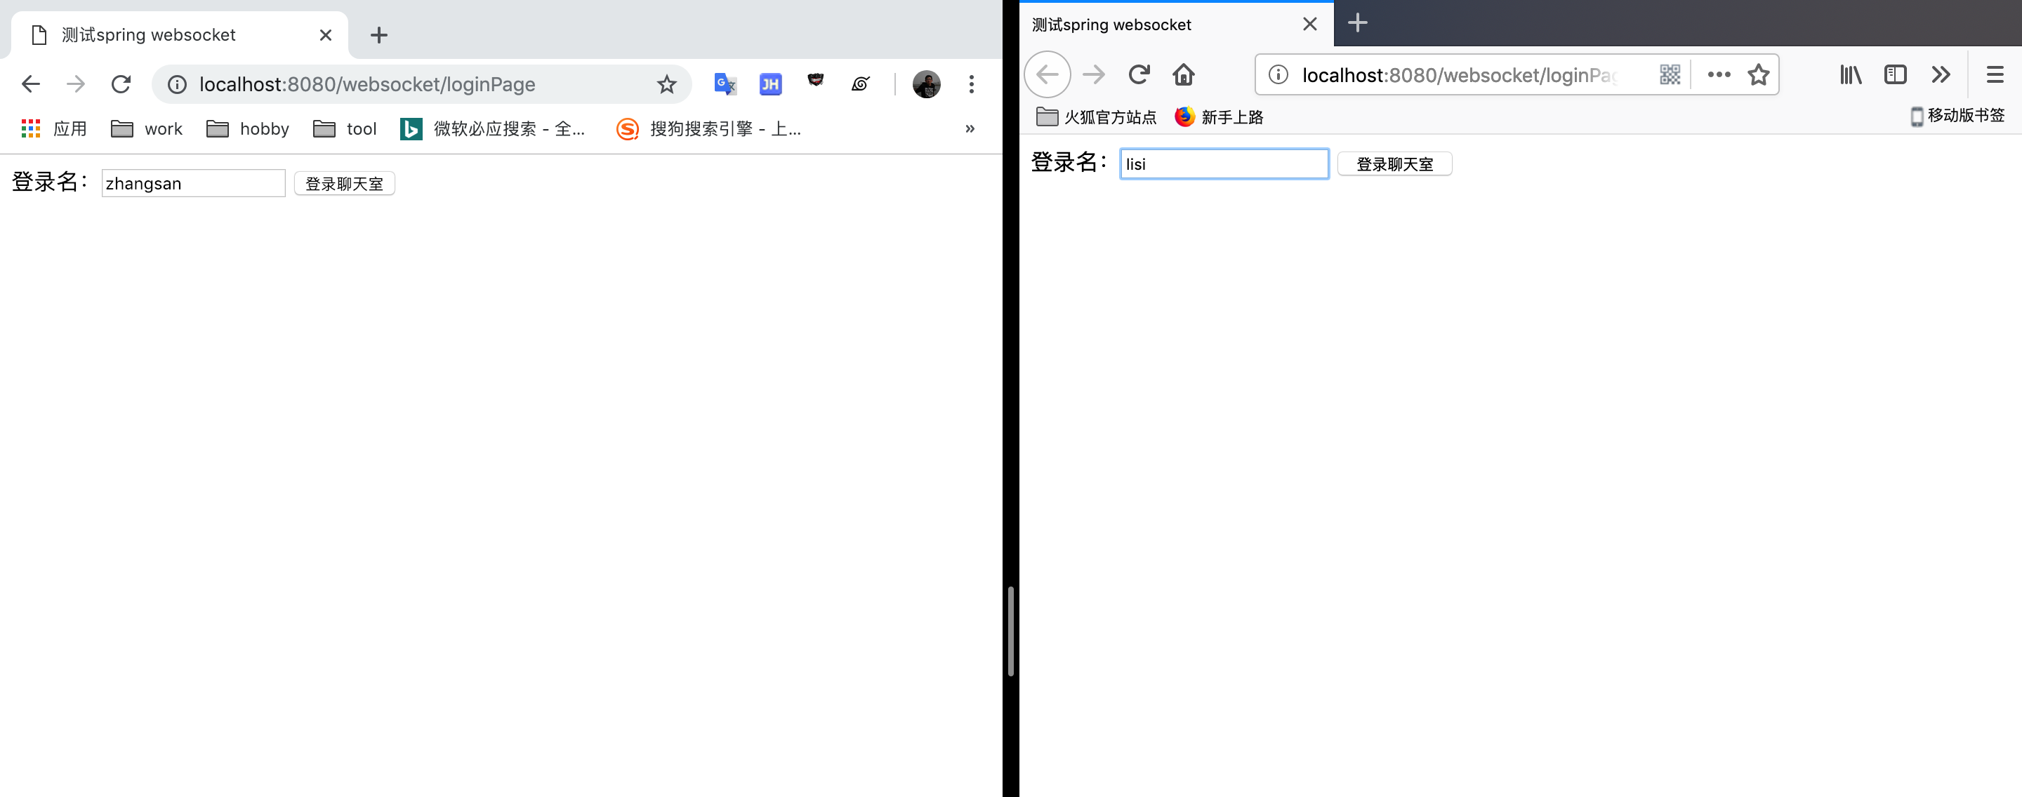Focus the lisi login name field
The height and width of the screenshot is (797, 2022).
coord(1224,164)
